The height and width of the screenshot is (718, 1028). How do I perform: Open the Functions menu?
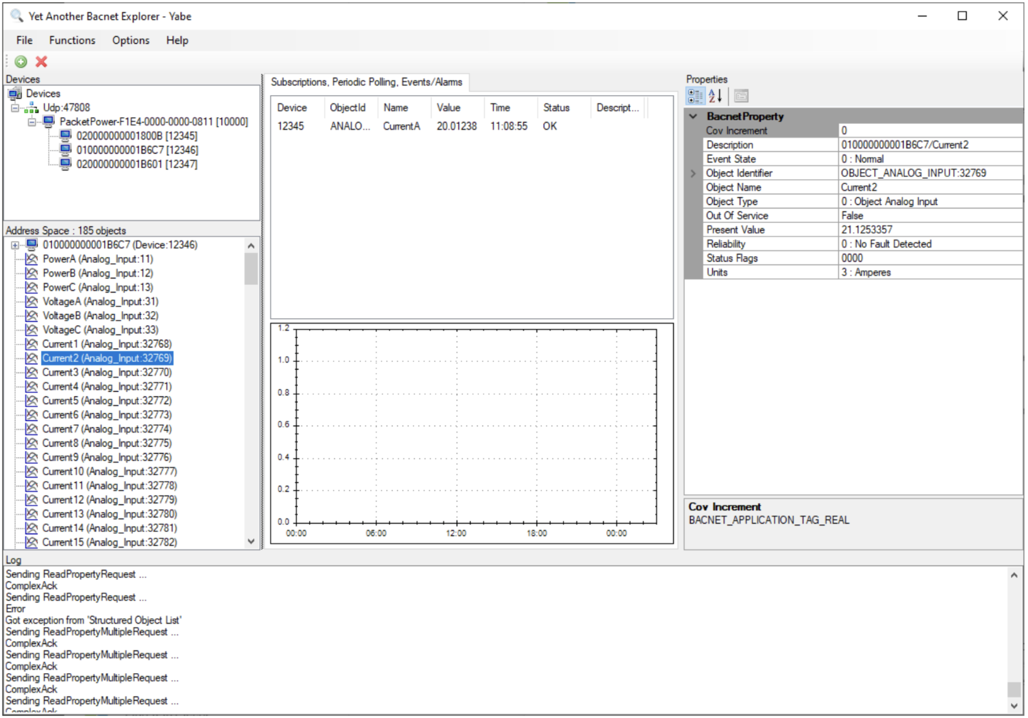coord(71,40)
